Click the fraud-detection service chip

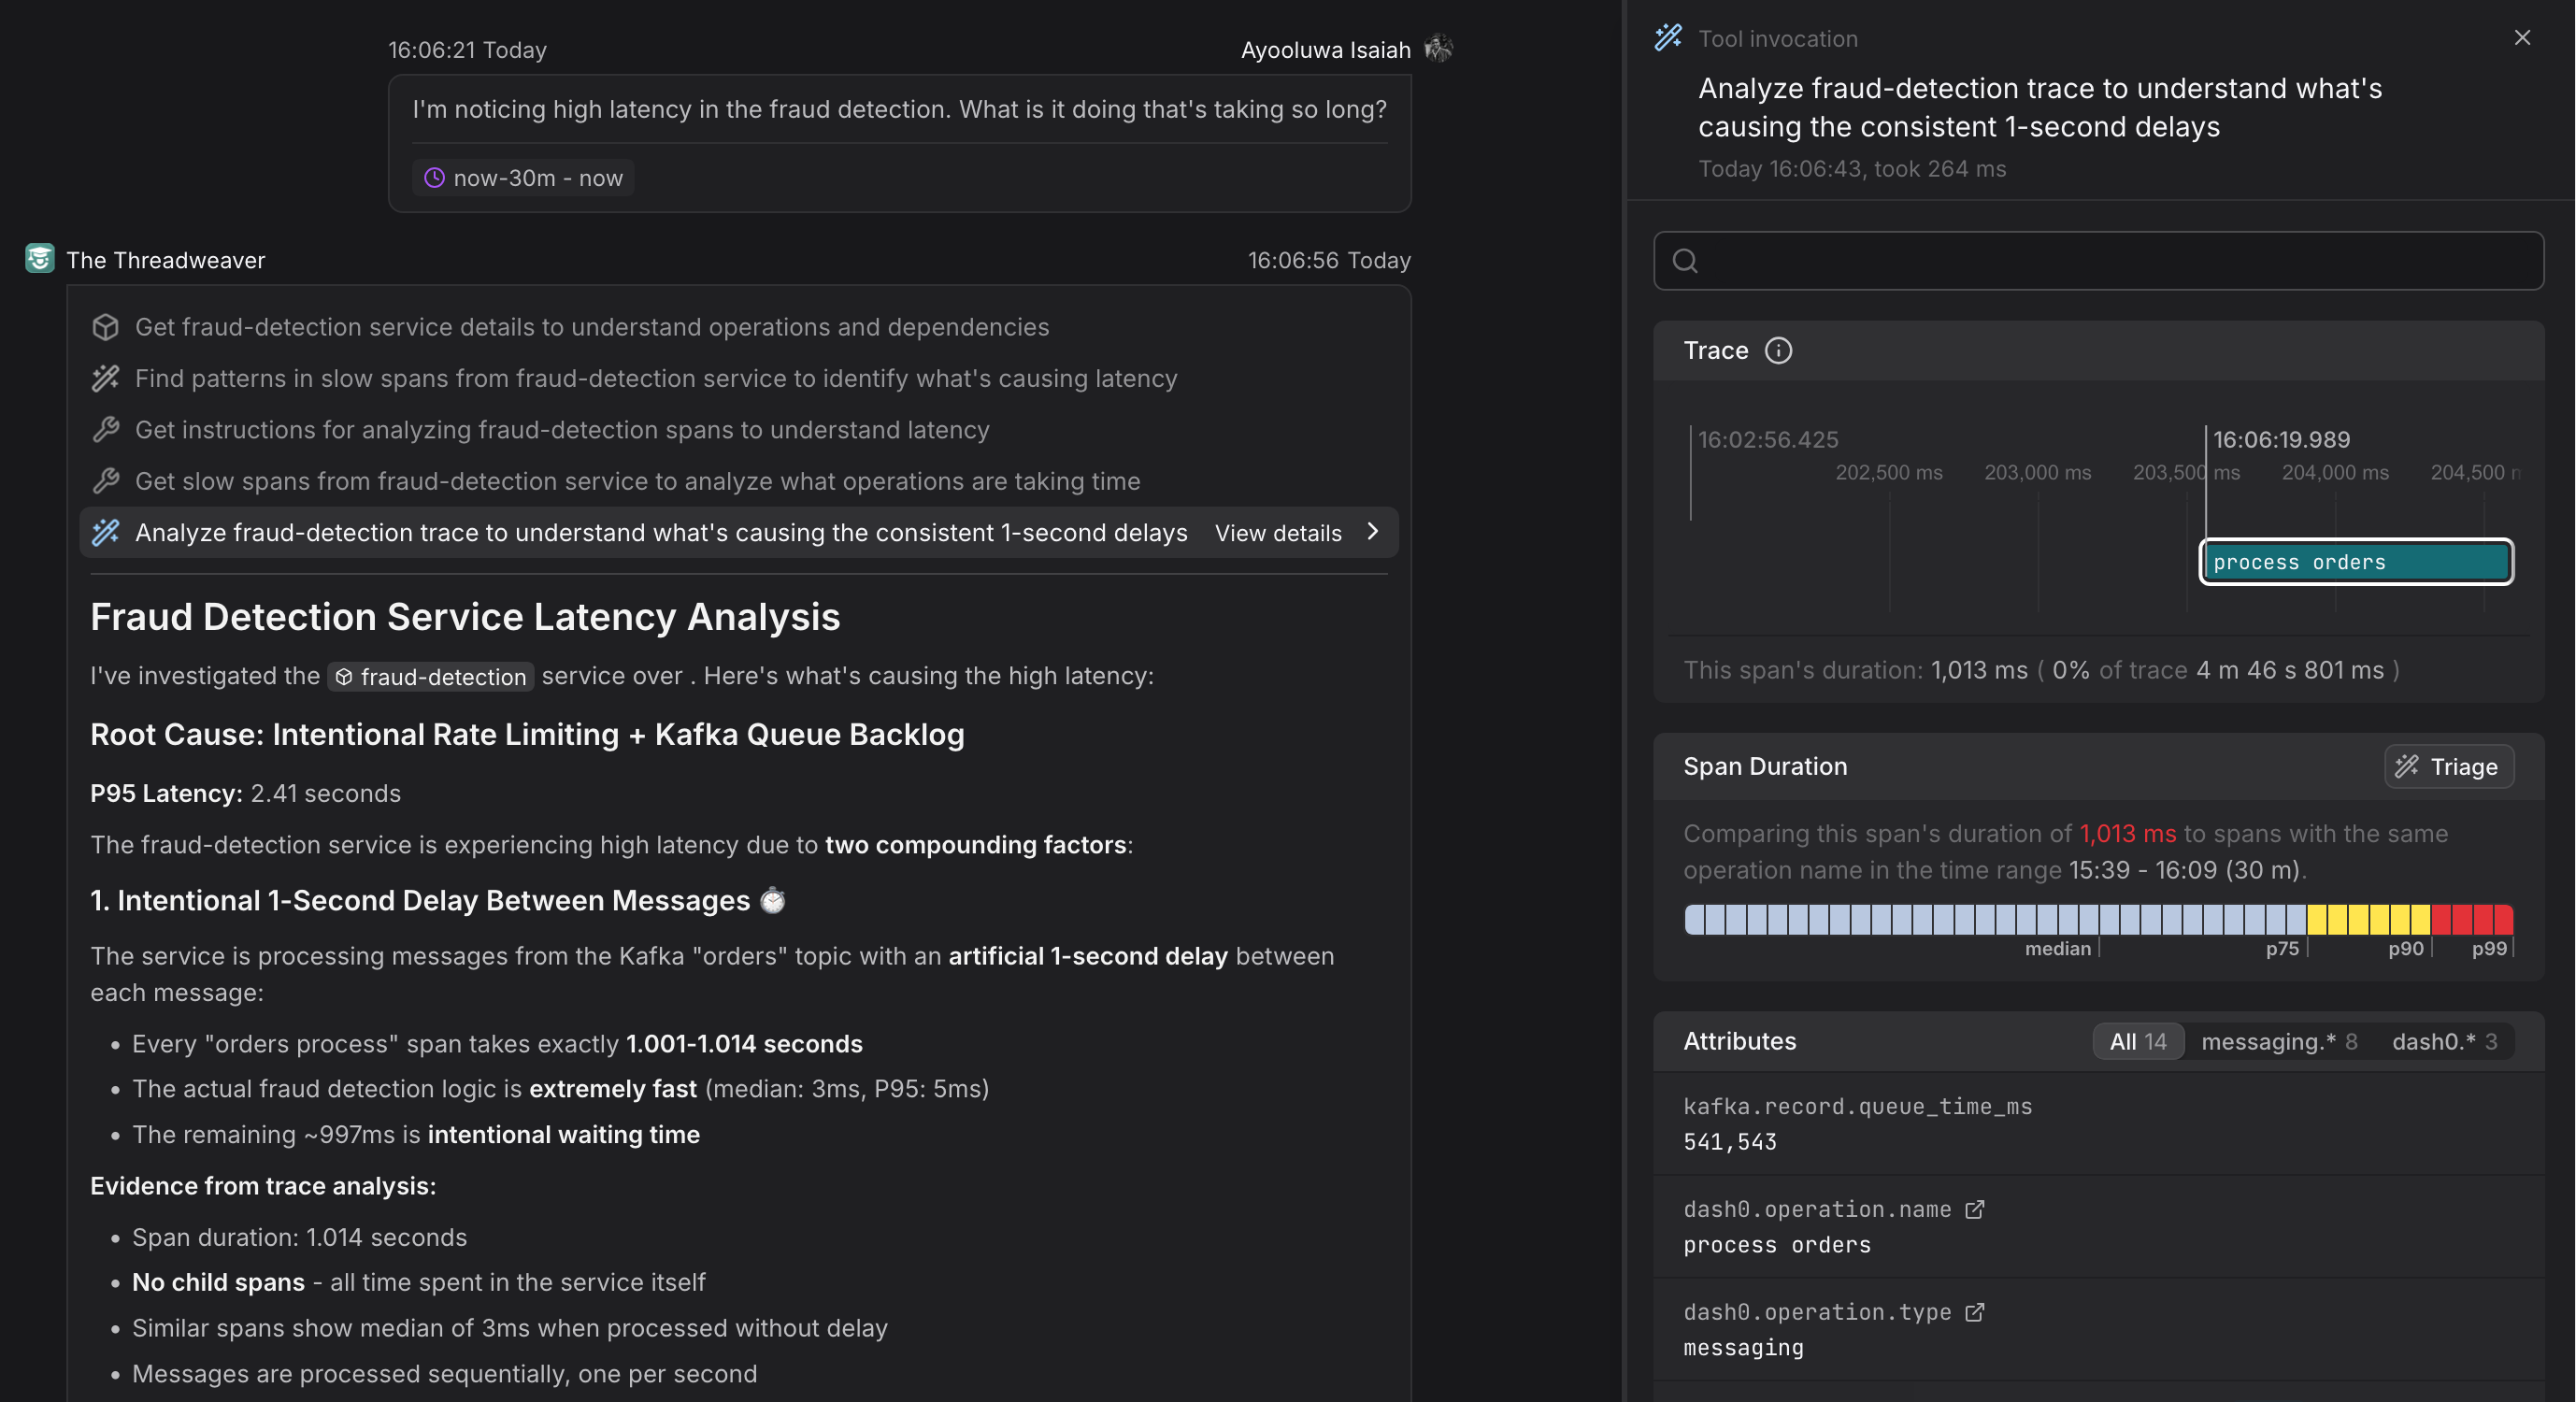[x=431, y=677]
